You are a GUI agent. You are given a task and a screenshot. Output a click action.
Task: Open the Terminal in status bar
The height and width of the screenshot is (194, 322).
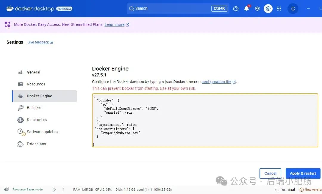[x=285, y=189]
